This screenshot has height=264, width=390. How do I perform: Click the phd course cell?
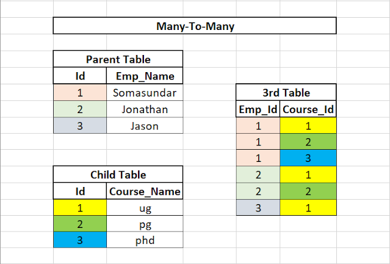(145, 240)
